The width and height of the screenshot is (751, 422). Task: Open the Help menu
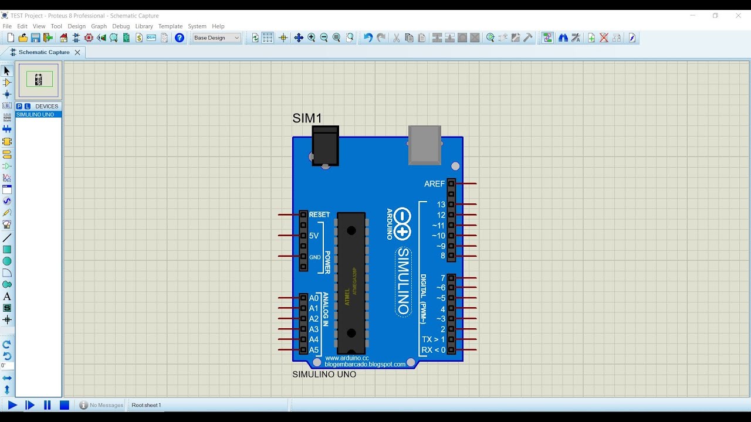point(218,26)
